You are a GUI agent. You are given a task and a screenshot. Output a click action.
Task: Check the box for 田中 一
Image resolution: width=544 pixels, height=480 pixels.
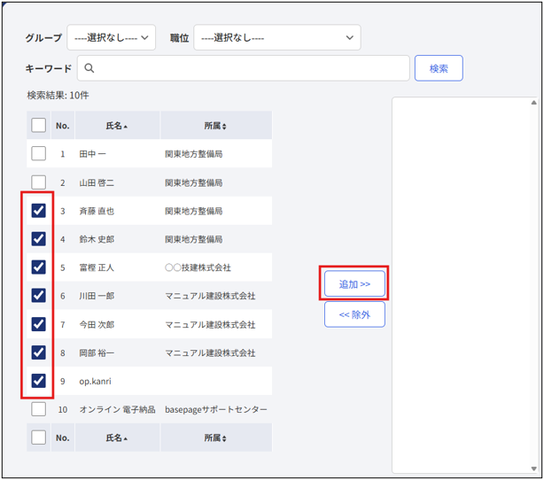point(38,153)
